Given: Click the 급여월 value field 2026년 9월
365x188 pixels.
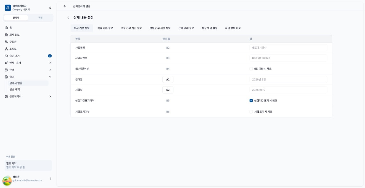Looking at the screenshot, I should point(288,79).
